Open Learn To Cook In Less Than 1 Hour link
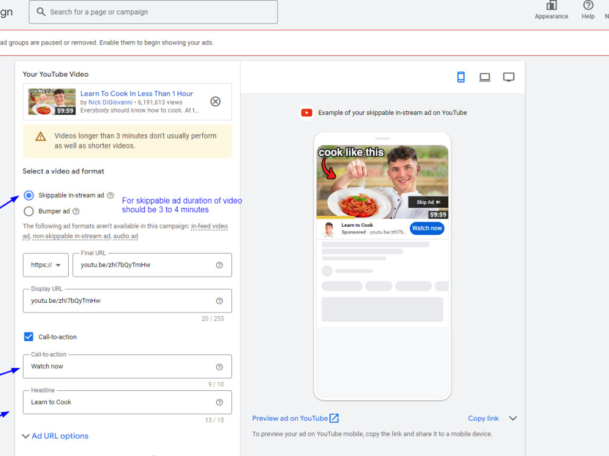 pyautogui.click(x=136, y=94)
